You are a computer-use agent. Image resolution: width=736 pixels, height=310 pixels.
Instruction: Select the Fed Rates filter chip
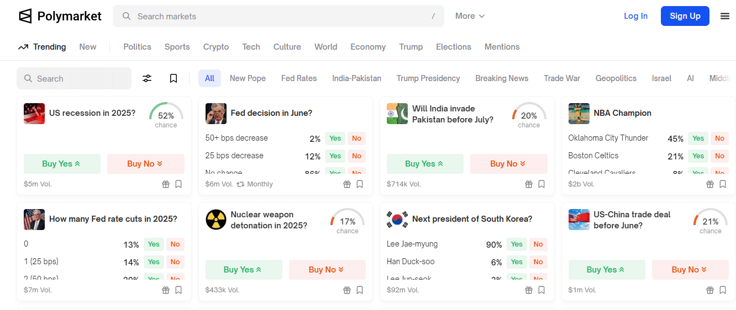click(x=299, y=78)
